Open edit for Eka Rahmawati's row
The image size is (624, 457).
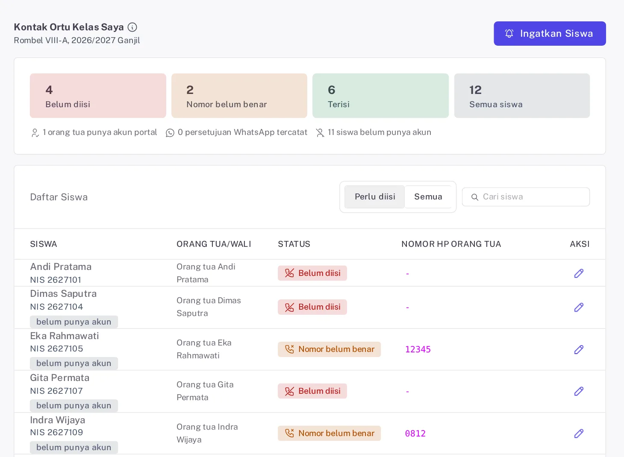579,349
